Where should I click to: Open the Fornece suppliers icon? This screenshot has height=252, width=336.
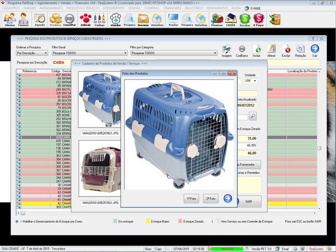(x=24, y=19)
